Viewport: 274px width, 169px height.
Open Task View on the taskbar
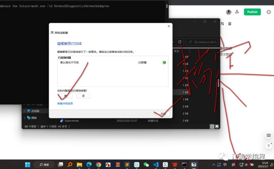click(61, 165)
